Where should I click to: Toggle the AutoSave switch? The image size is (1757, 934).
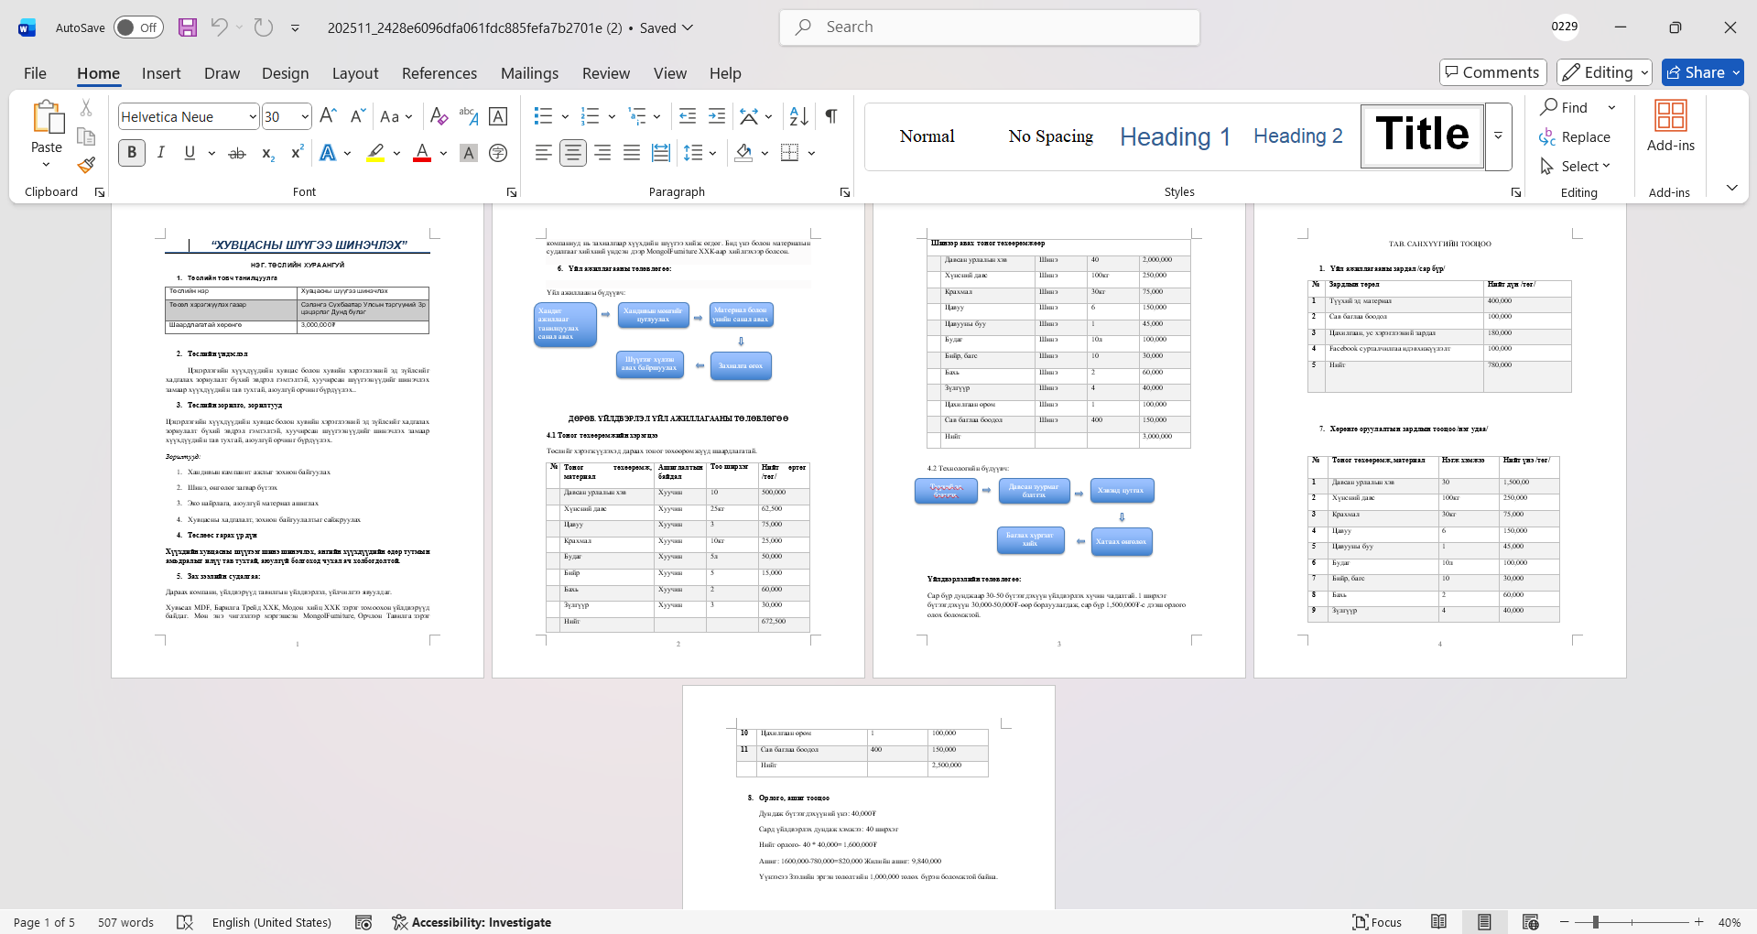pos(138,27)
